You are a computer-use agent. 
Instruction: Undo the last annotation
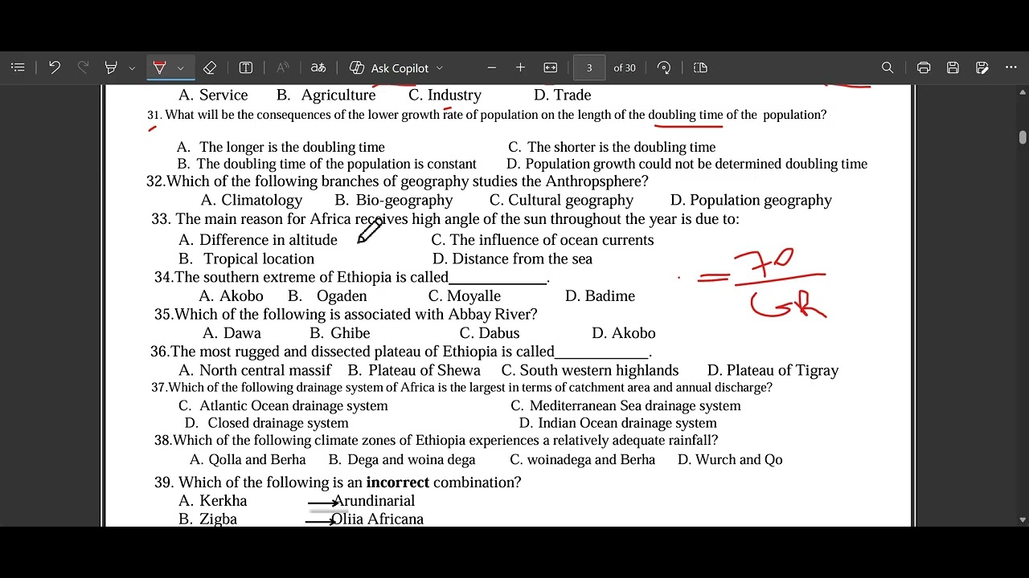[54, 68]
